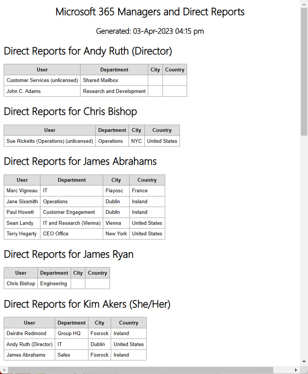Click the horizontal scrollbar right arrow
The width and height of the screenshot is (308, 374).
(x=296, y=370)
